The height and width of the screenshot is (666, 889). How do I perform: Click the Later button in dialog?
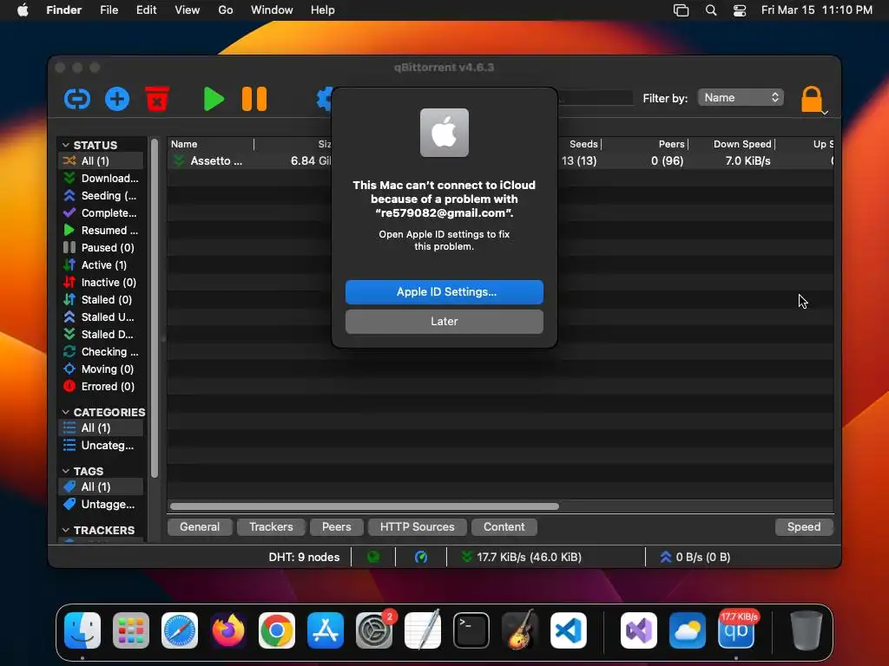coord(444,322)
